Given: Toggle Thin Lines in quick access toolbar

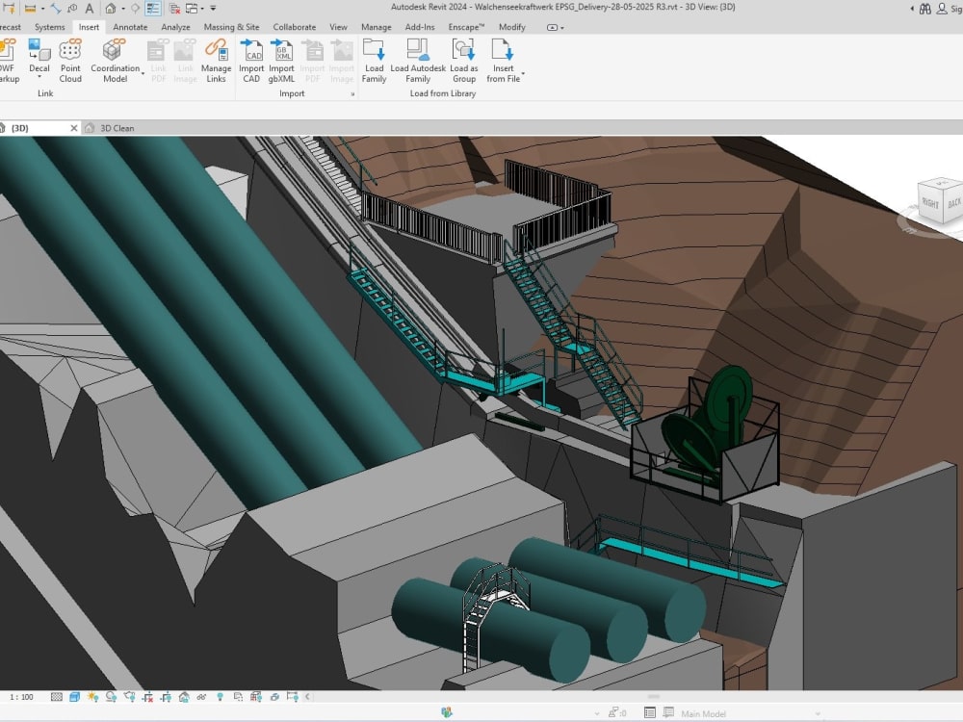Looking at the screenshot, I should point(153,8).
